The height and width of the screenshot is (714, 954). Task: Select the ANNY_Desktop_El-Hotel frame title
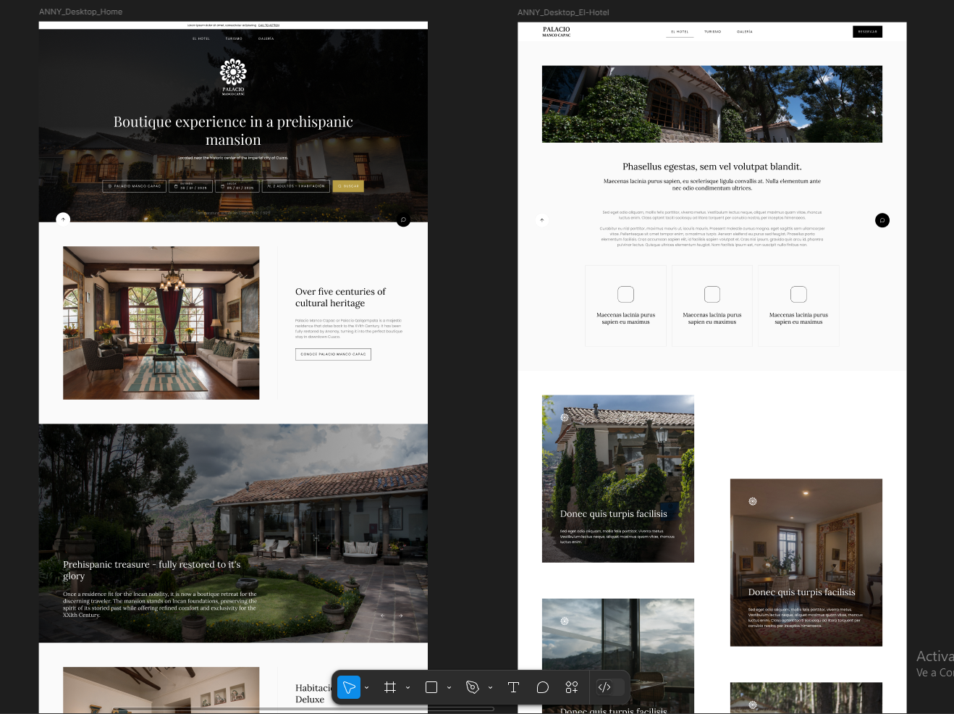563,12
